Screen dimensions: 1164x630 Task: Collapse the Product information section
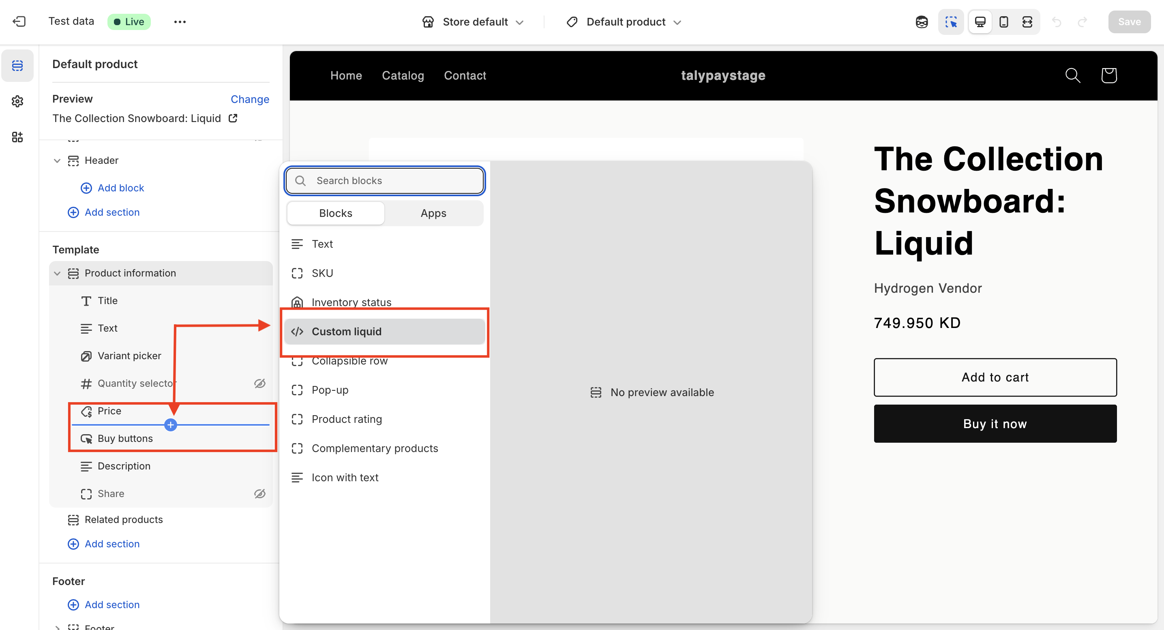(x=58, y=273)
